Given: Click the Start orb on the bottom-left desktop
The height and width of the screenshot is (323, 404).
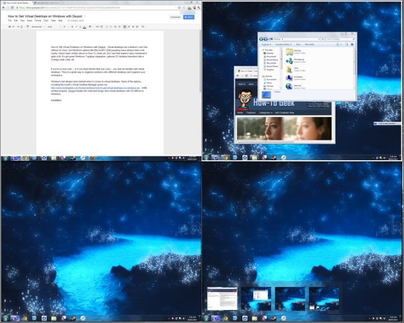Looking at the screenshot, I should [5, 319].
